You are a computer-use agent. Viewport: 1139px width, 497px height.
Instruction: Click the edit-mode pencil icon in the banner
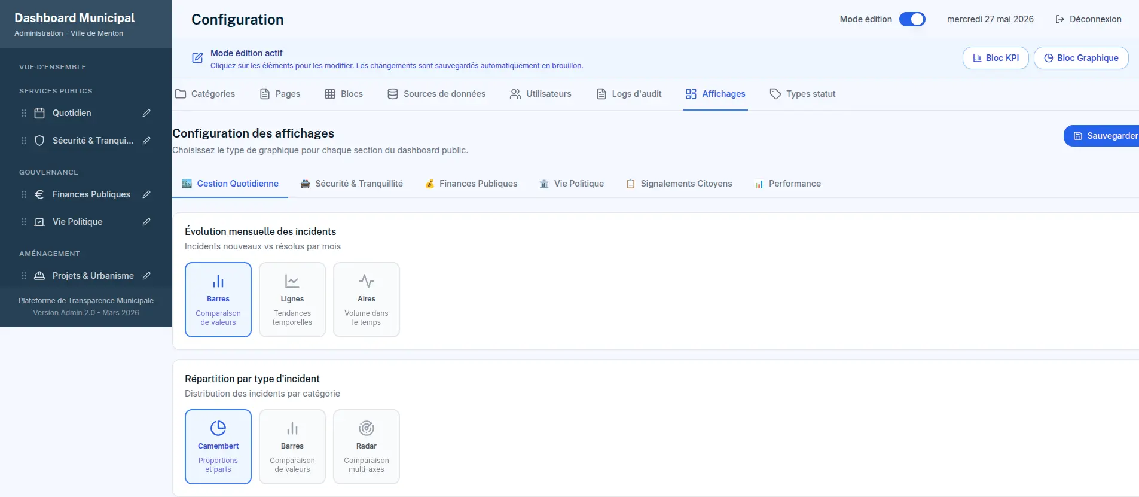click(197, 58)
